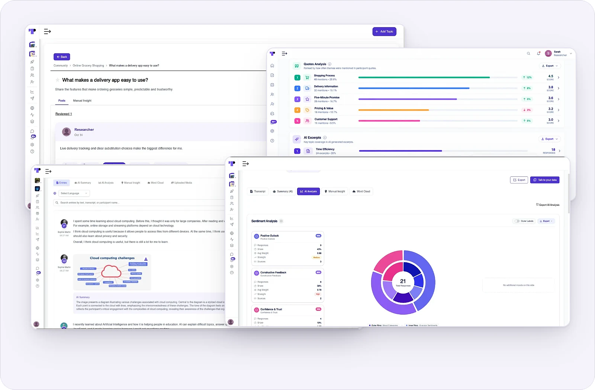Image resolution: width=595 pixels, height=390 pixels.
Task: Click the Add Topic button
Action: coord(385,32)
